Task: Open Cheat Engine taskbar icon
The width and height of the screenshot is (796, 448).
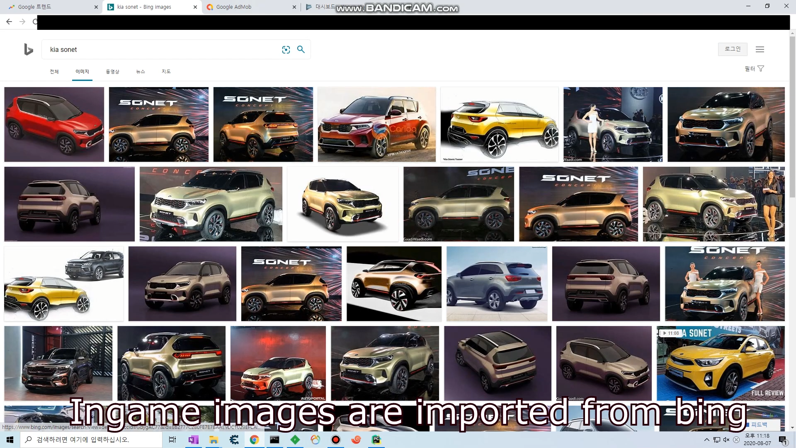Action: point(234,439)
